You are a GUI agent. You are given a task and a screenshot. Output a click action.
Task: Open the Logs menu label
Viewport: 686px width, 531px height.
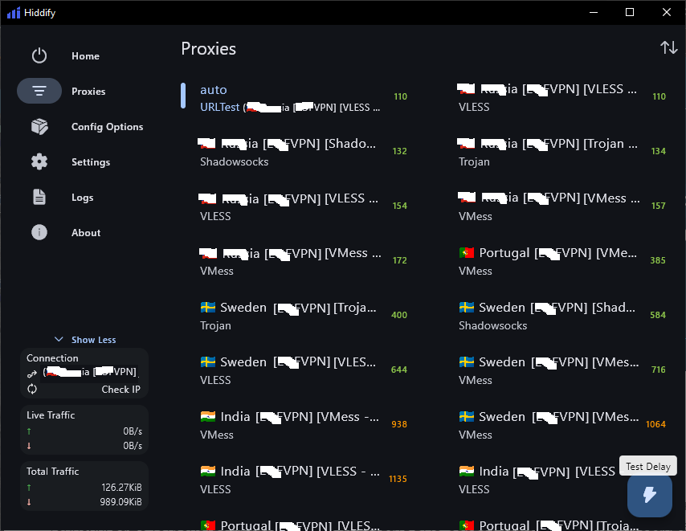pos(82,198)
